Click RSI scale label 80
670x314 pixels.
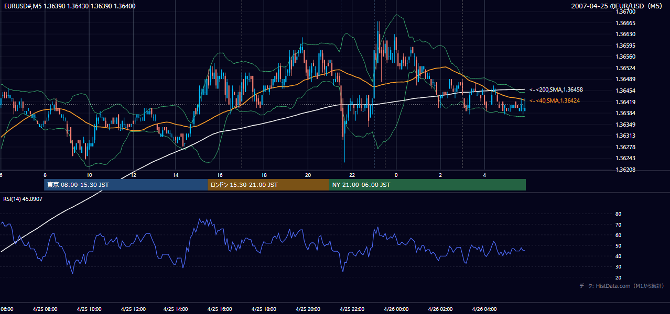(x=619, y=214)
